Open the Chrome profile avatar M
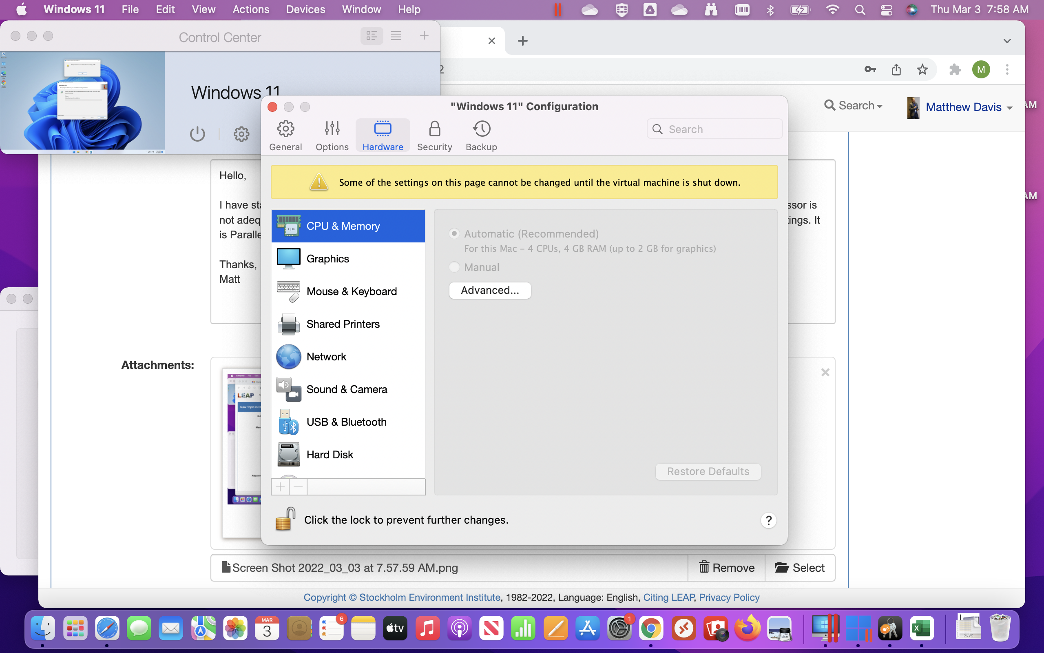 click(x=980, y=69)
